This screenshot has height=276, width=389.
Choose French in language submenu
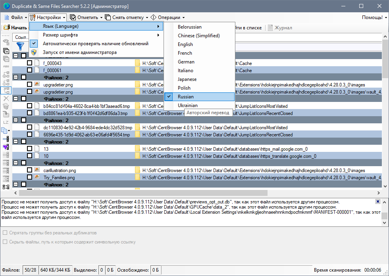pyautogui.click(x=199, y=53)
